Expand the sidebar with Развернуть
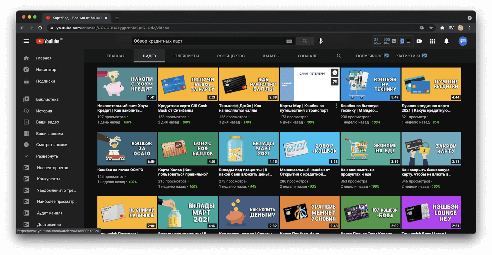This screenshot has width=492, height=255. (x=47, y=156)
